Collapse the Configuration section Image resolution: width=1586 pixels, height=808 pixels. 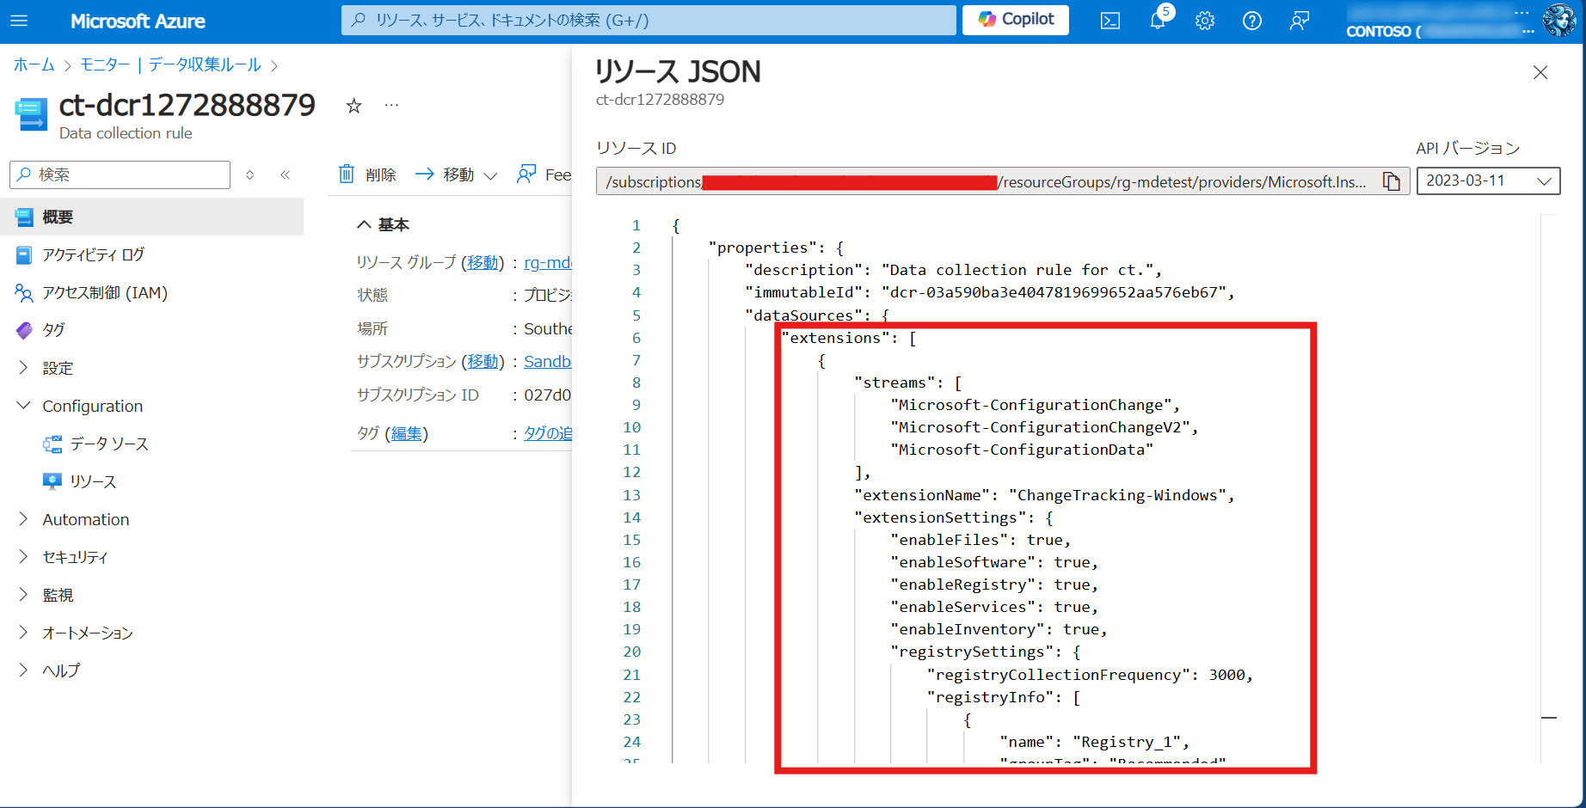(x=23, y=406)
